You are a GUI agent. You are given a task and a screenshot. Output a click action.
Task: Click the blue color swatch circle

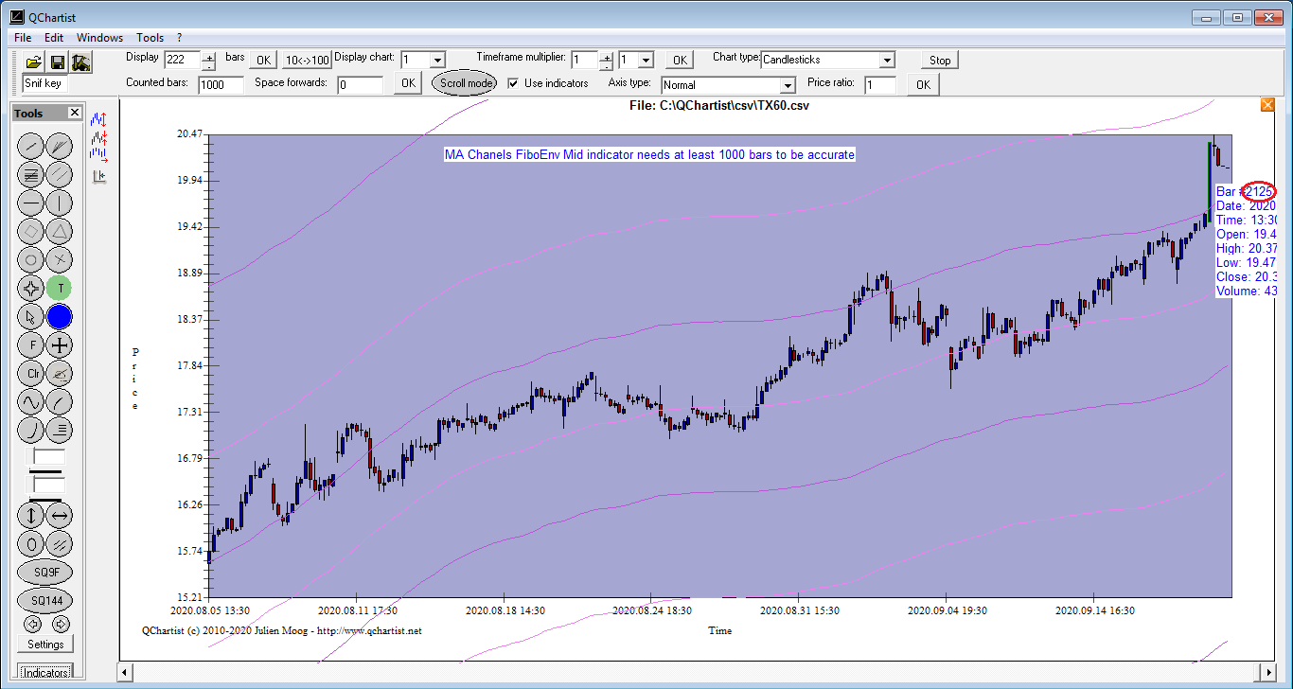coord(60,316)
